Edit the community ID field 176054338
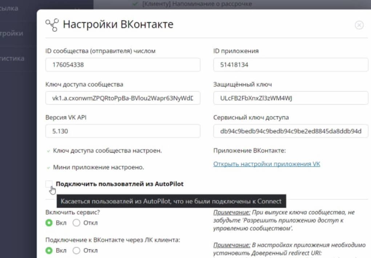Screen dimensions: 371x258 point(123,65)
